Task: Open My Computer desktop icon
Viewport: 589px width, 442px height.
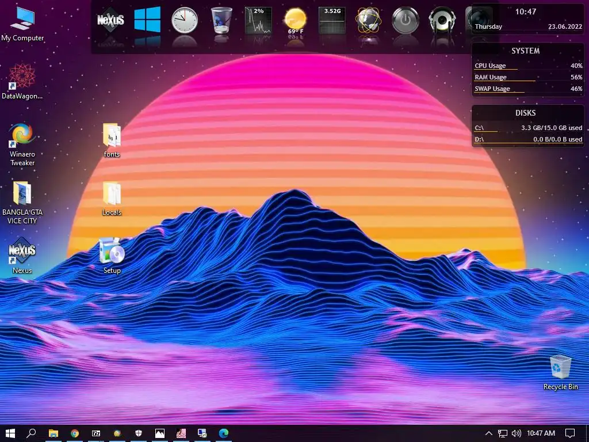Action: tap(22, 24)
